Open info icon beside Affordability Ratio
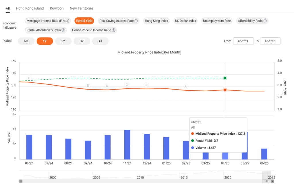The image size is (294, 188). (x=265, y=21)
